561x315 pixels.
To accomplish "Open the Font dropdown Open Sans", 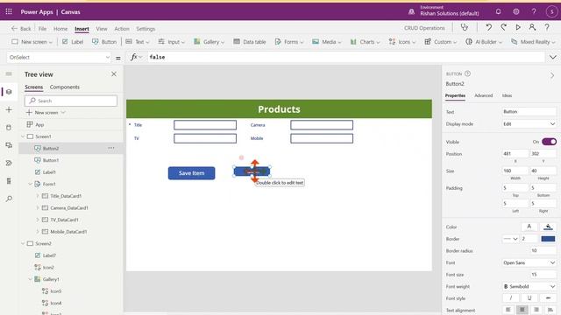I will click(529, 262).
